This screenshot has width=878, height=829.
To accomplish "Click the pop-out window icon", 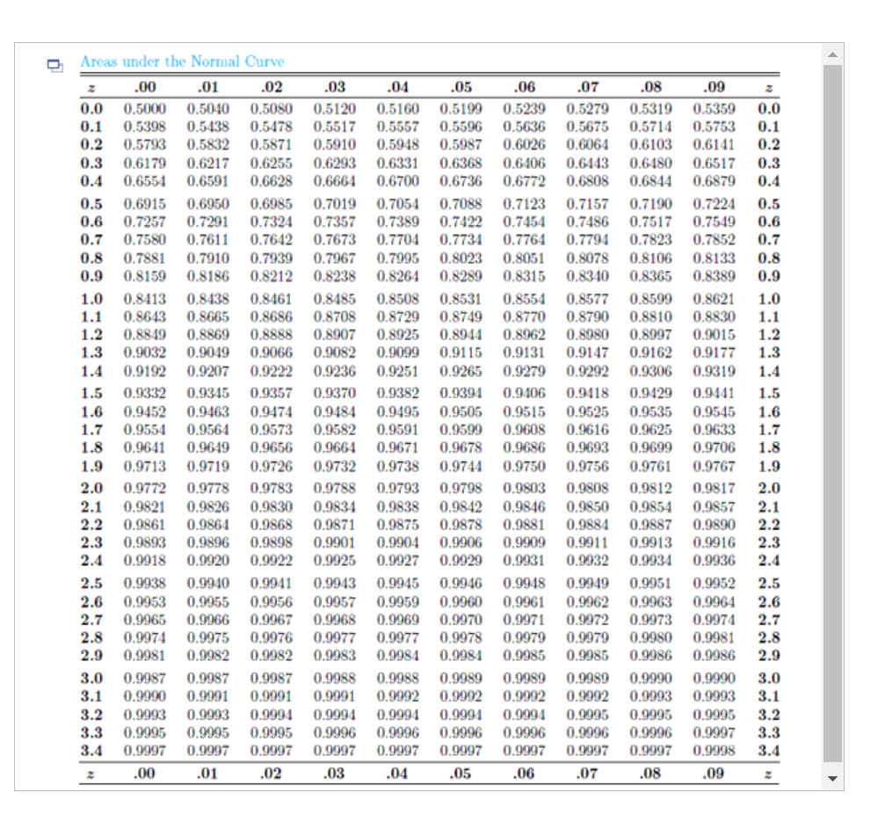I will (x=54, y=65).
